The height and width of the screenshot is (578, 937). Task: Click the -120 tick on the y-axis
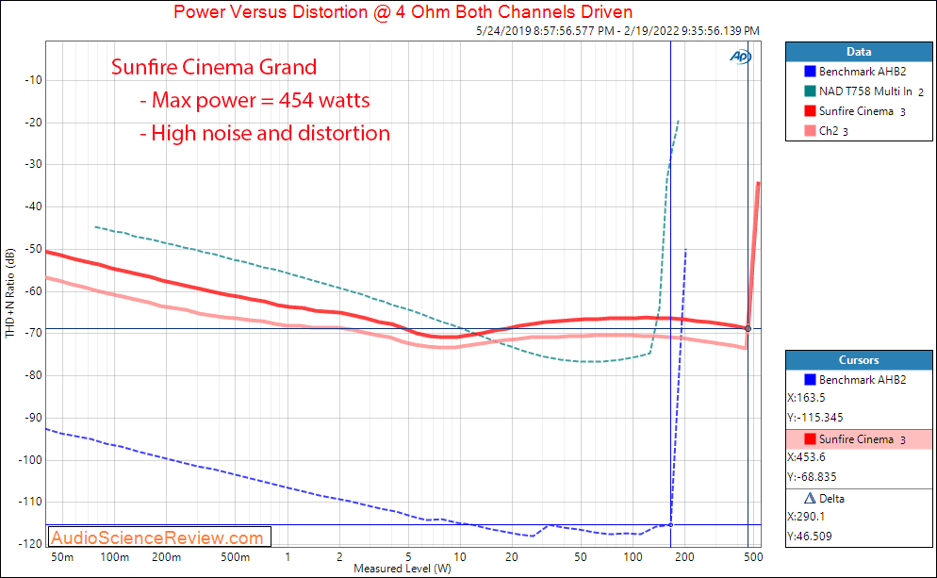coord(30,543)
